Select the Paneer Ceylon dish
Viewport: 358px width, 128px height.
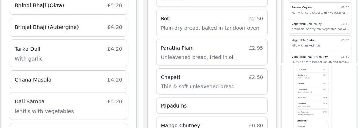point(320,10)
